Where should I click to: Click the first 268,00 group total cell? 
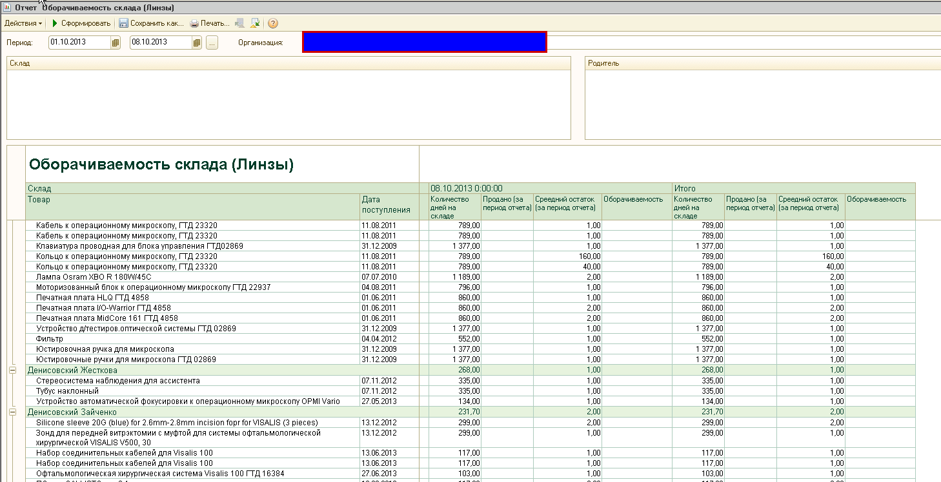455,371
